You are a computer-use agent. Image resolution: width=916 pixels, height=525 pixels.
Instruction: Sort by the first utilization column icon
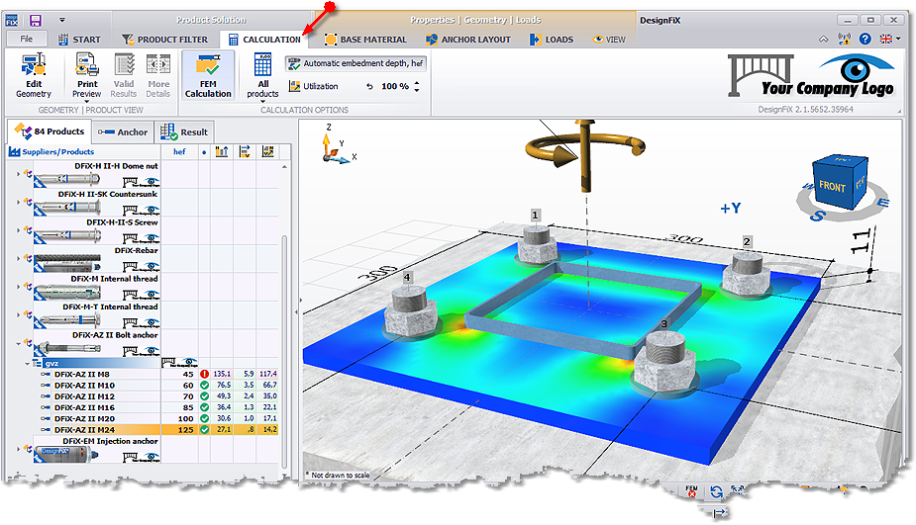point(222,151)
